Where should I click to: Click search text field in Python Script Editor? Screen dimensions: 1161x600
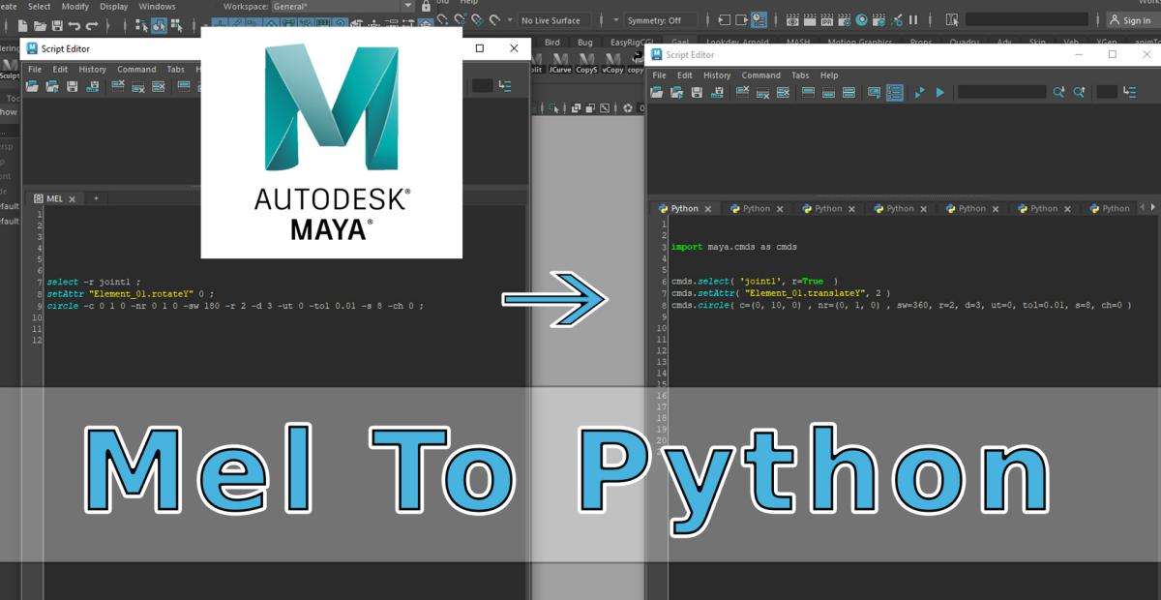[1001, 93]
